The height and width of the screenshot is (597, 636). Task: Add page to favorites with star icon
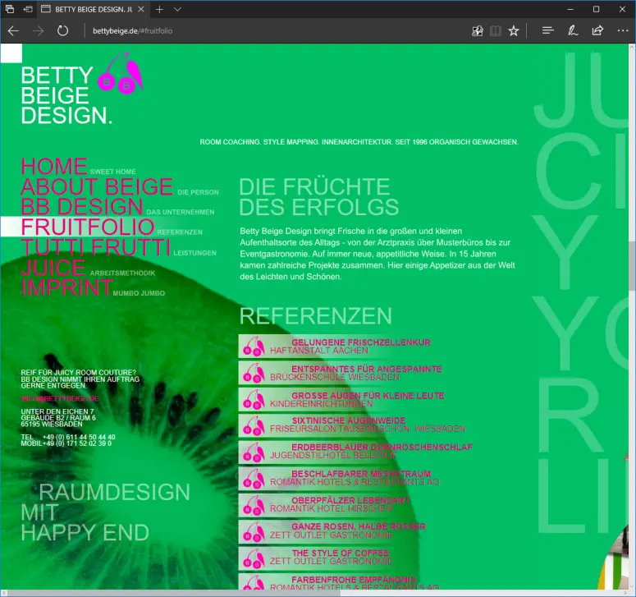[x=514, y=31]
